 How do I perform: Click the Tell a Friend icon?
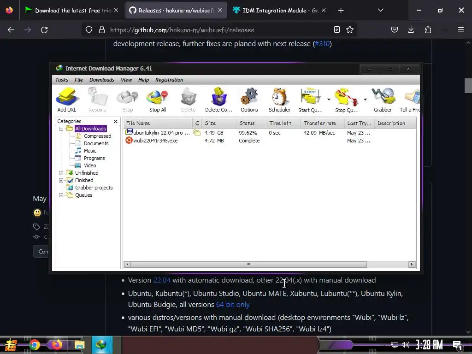click(x=410, y=100)
